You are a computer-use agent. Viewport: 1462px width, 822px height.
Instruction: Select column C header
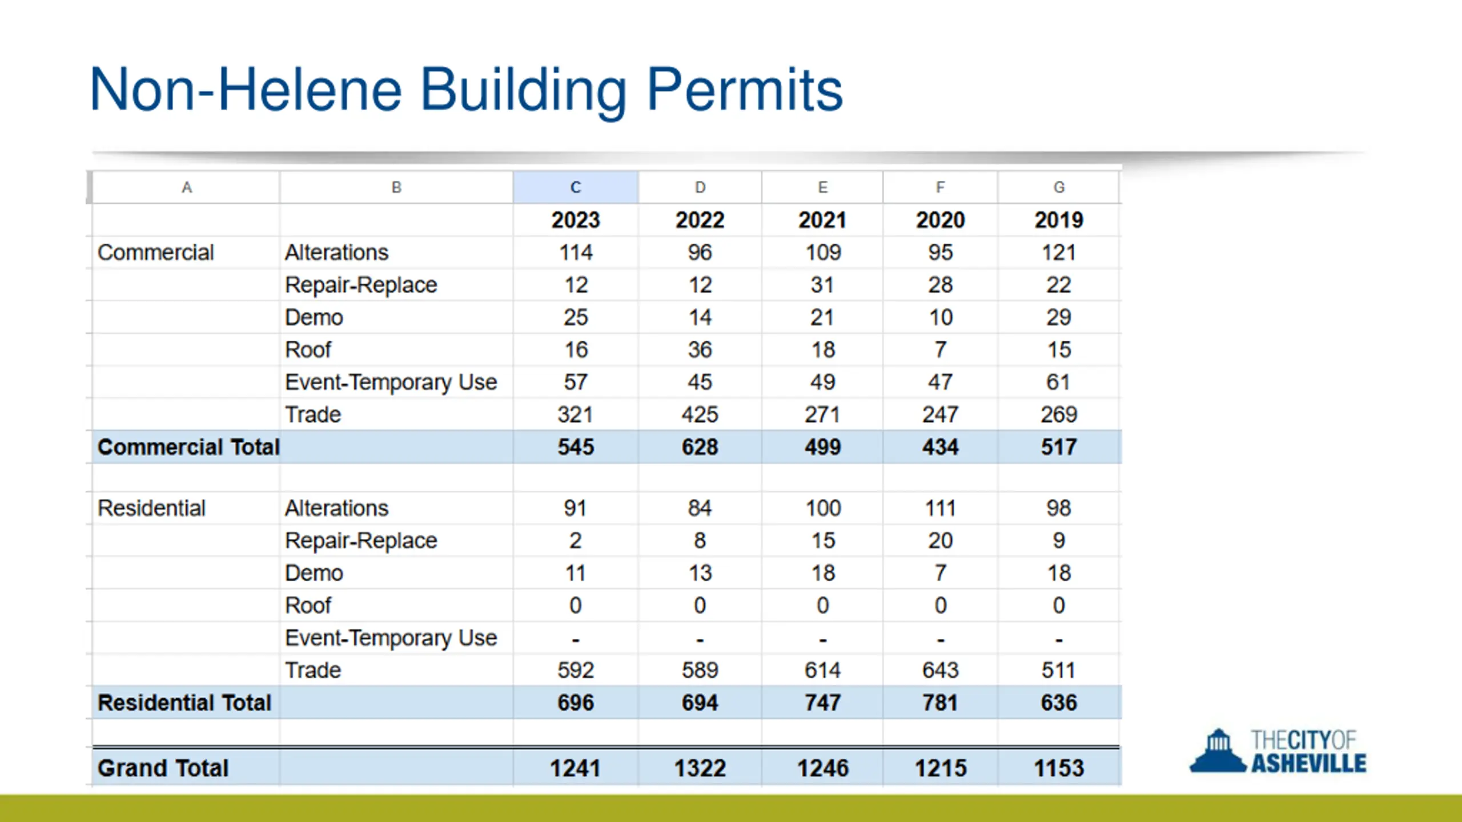click(575, 187)
